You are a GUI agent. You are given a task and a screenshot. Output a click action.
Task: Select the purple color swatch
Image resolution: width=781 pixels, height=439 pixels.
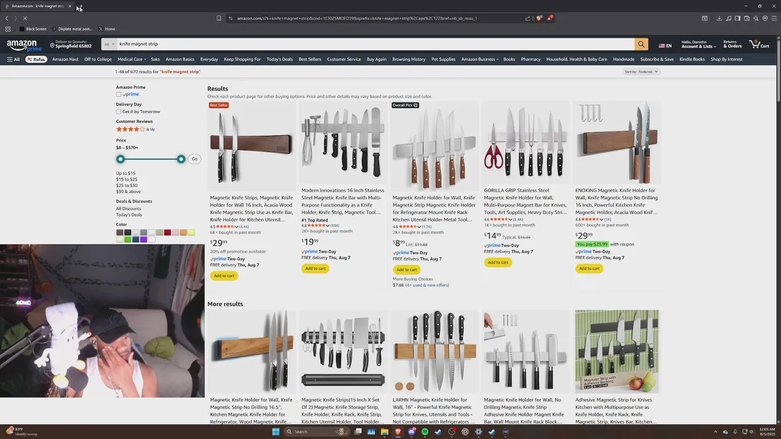[143, 240]
